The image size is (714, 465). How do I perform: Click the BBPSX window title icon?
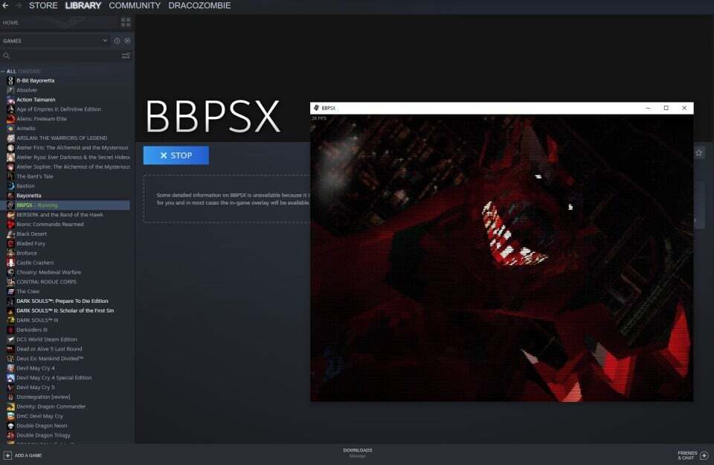[316, 108]
